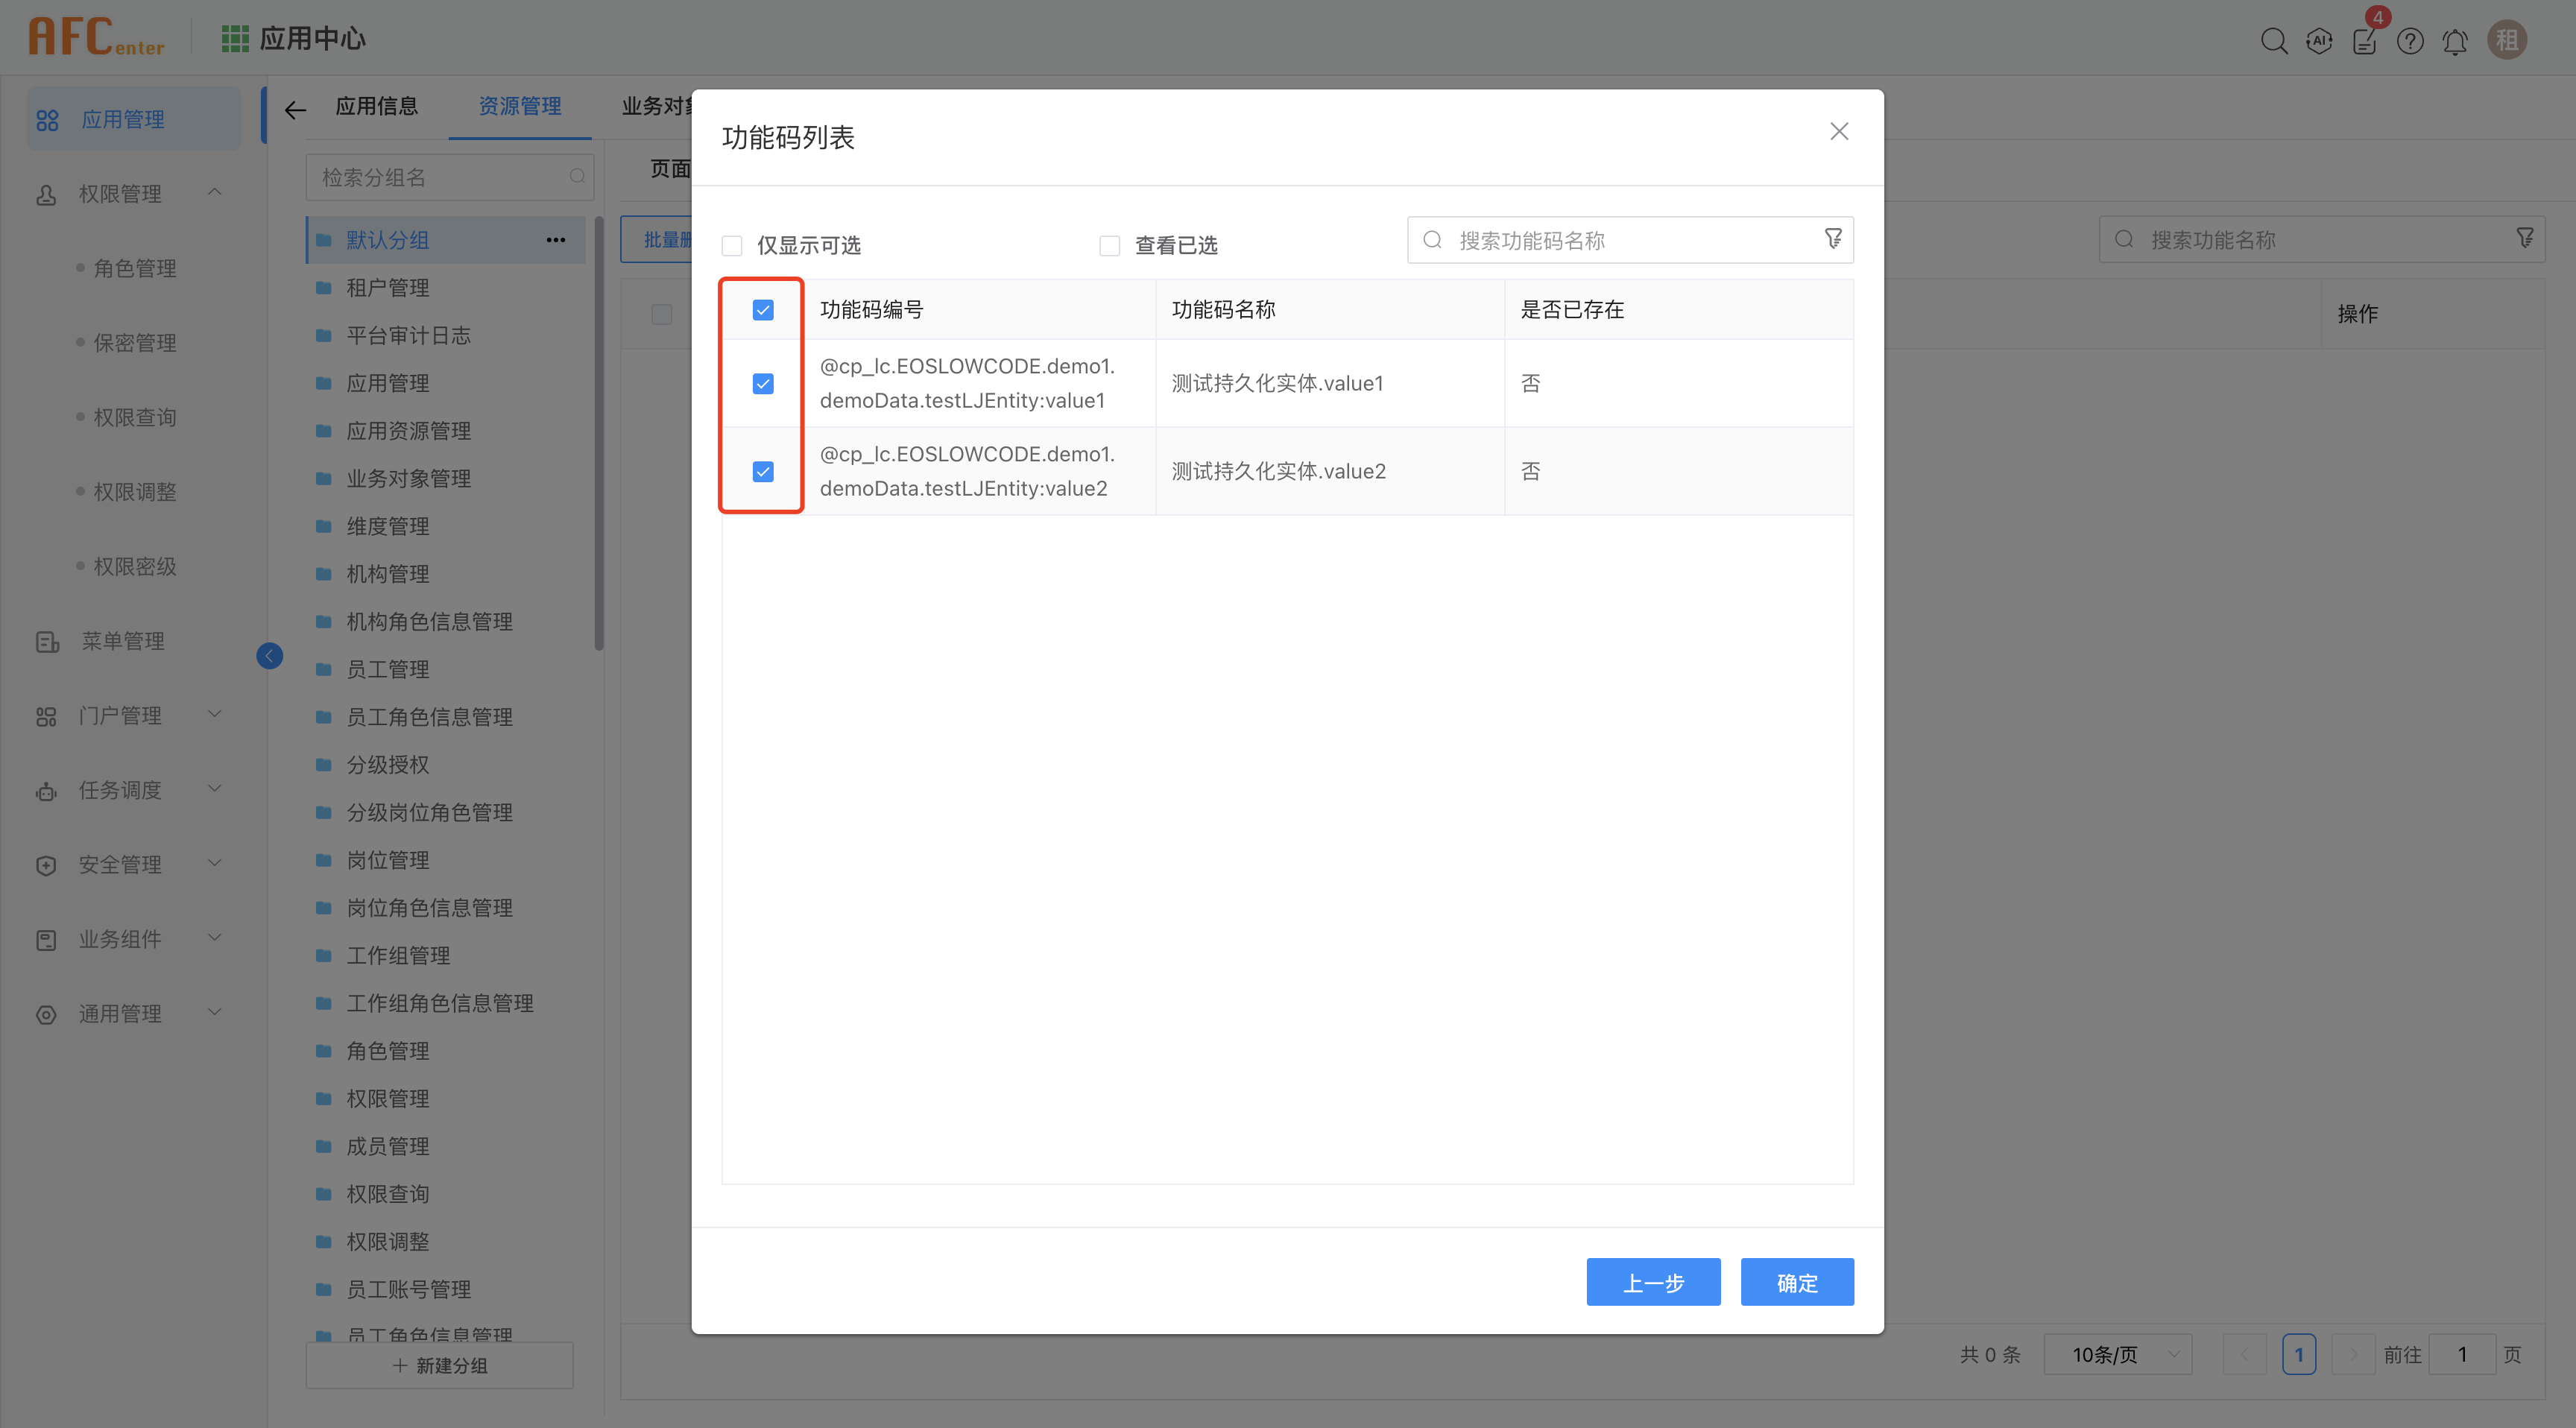
Task: Enable the 查看已选 checkbox
Action: [x=1109, y=244]
